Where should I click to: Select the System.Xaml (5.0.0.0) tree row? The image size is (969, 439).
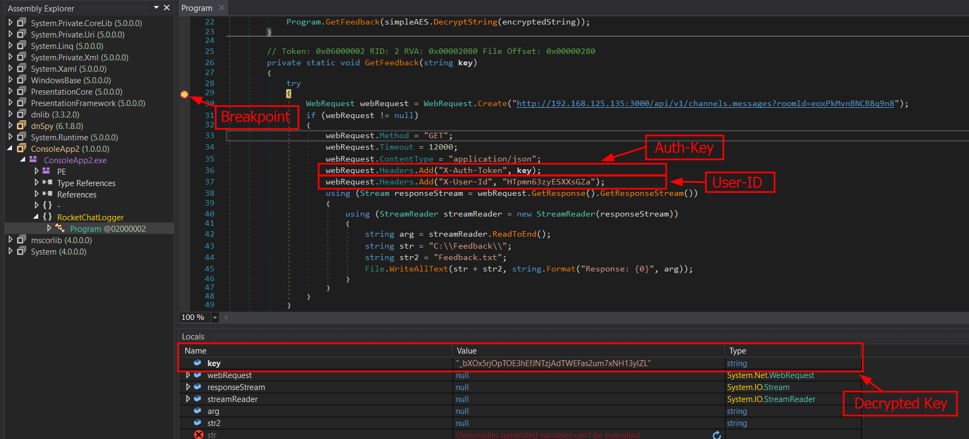click(x=69, y=69)
